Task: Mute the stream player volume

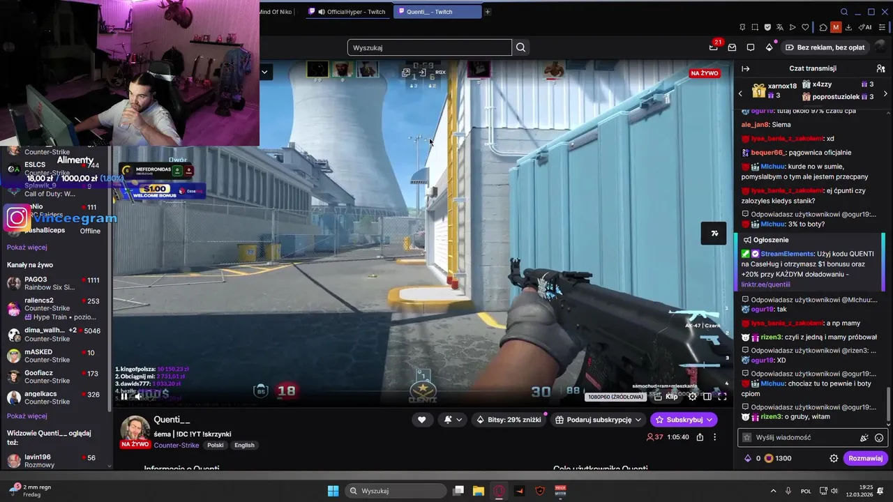Action: 139,396
